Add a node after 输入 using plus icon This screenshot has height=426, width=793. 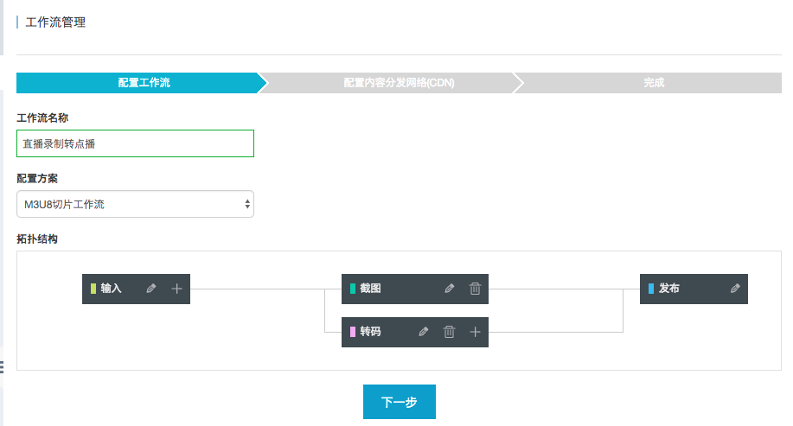tap(176, 289)
